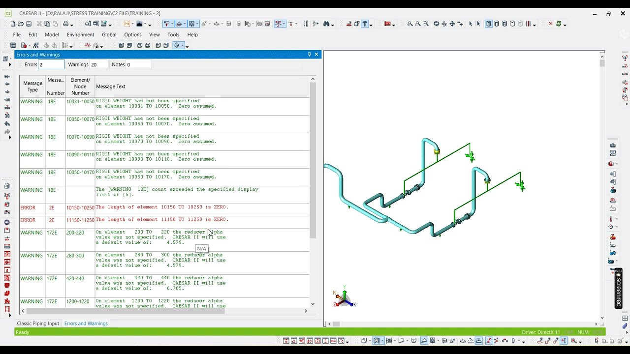This screenshot has height=354, width=630.
Task: Click the green Refresh view icon
Action: coord(559,24)
